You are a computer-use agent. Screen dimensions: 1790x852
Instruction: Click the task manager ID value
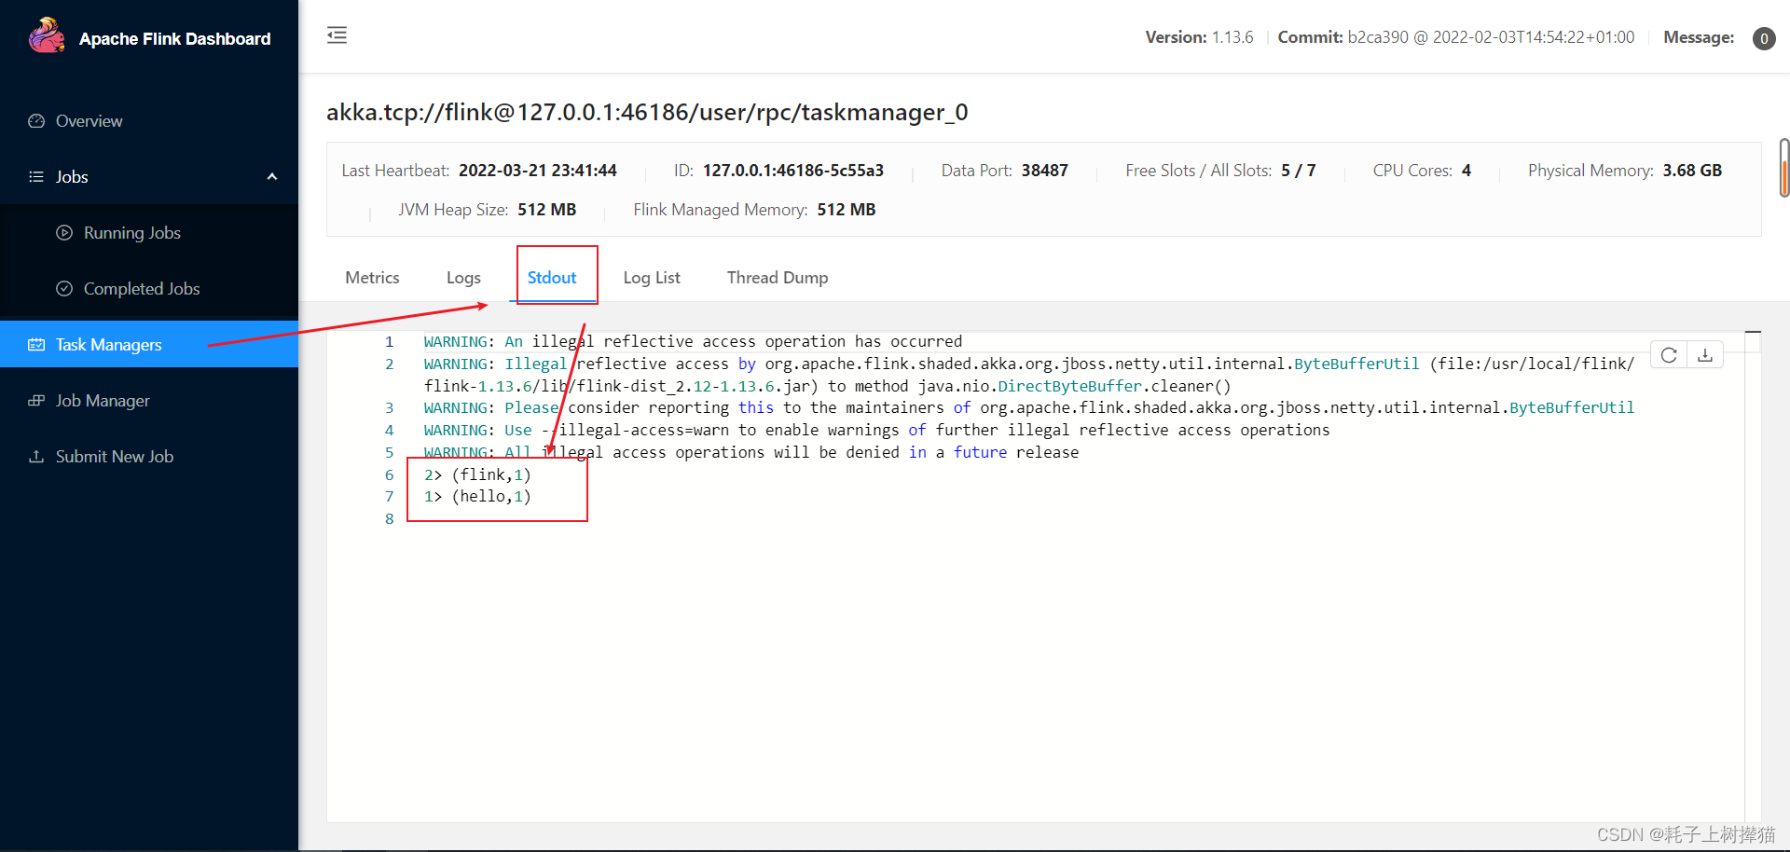pos(793,171)
